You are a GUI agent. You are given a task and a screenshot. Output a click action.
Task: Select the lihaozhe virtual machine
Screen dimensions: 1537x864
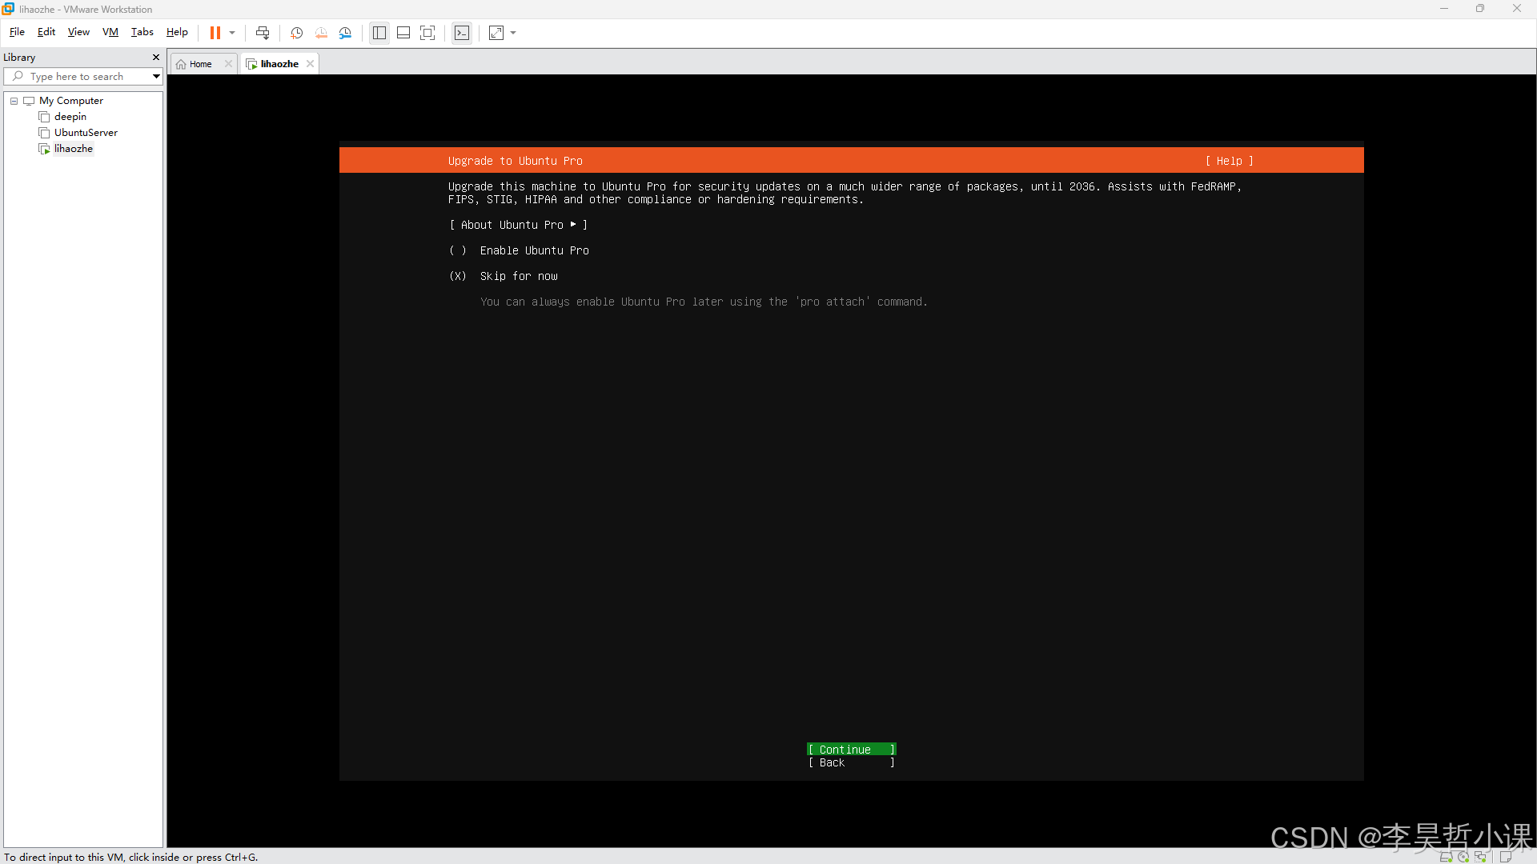pyautogui.click(x=73, y=149)
